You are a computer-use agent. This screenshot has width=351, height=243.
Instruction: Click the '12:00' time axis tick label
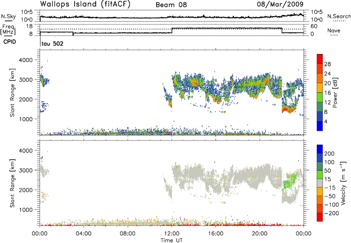(x=172, y=234)
